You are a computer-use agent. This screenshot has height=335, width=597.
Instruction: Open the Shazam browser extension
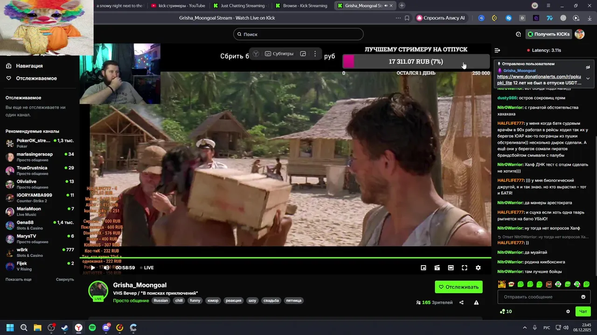[508, 18]
